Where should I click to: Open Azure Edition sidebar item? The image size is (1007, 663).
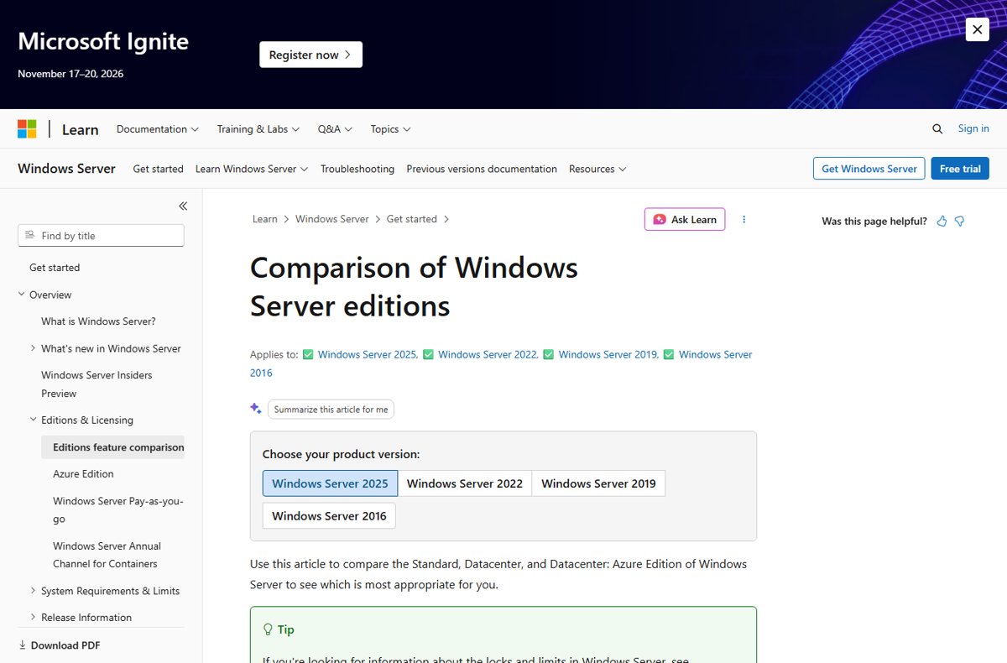click(83, 474)
